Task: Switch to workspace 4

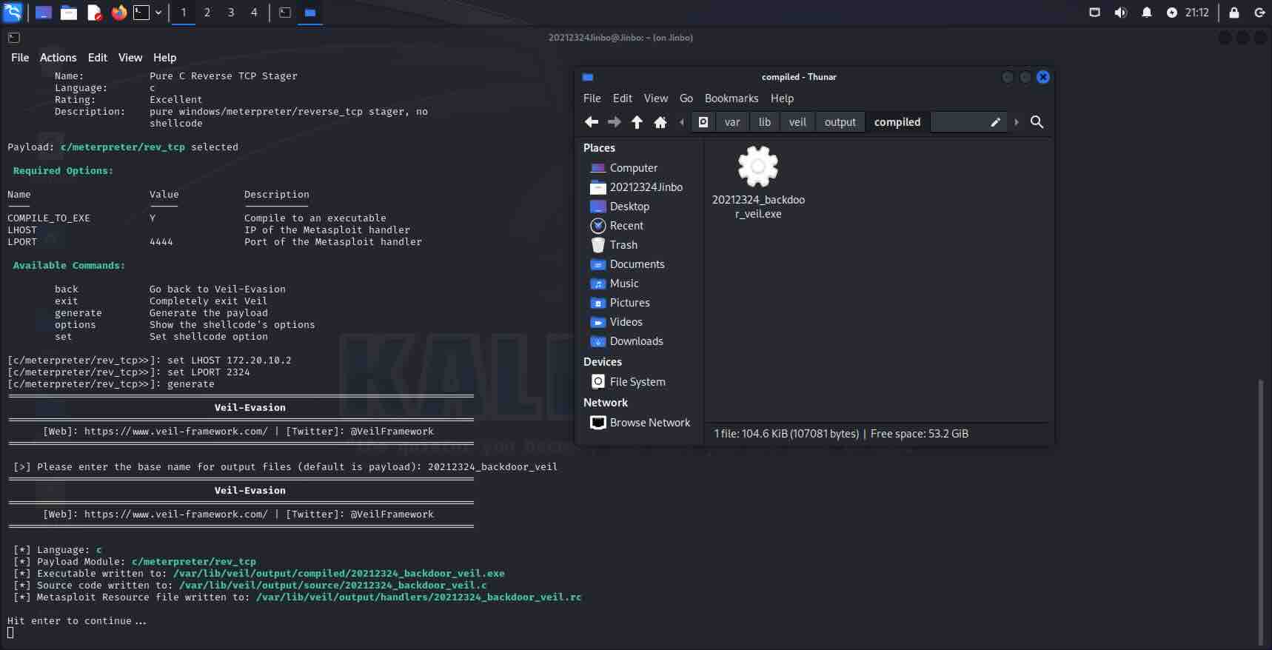Action: tap(254, 13)
